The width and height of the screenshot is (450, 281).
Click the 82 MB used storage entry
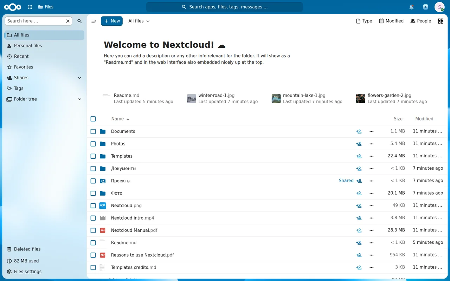[x=44, y=261]
